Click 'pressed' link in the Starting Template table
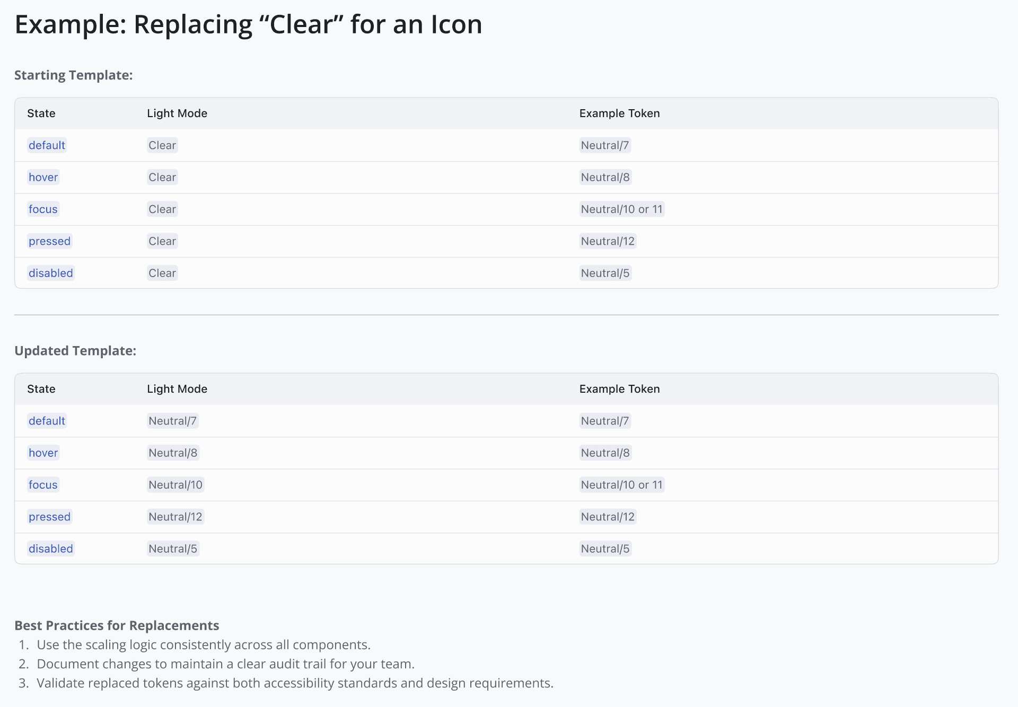The width and height of the screenshot is (1018, 707). point(49,241)
